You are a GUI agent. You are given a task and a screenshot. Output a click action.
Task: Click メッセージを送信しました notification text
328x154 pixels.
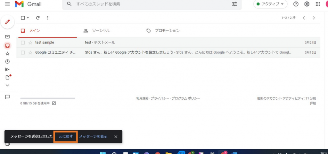(32, 137)
